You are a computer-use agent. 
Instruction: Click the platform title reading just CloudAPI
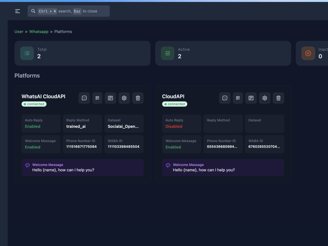click(x=173, y=96)
